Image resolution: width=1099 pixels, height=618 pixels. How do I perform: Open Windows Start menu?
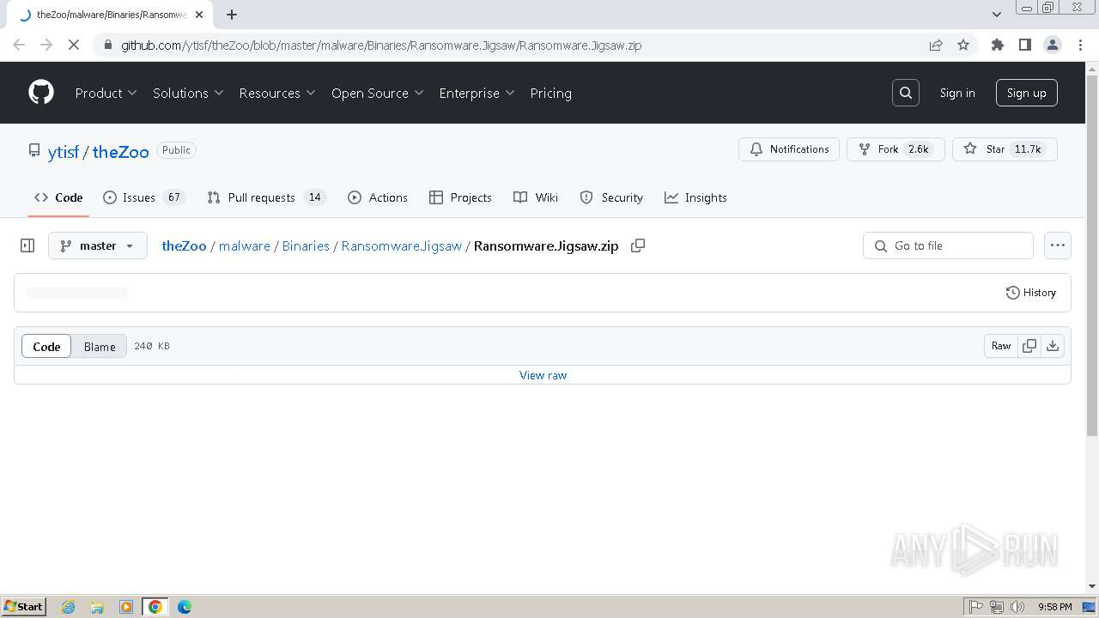click(23, 606)
